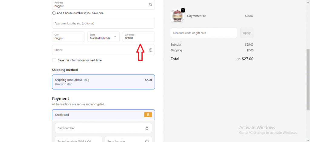310x142 pixels.
Task: Click the Apply discount button
Action: pos(247,33)
